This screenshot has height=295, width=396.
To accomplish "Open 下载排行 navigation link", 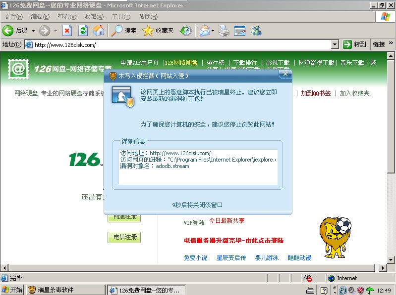I will pos(245,62).
